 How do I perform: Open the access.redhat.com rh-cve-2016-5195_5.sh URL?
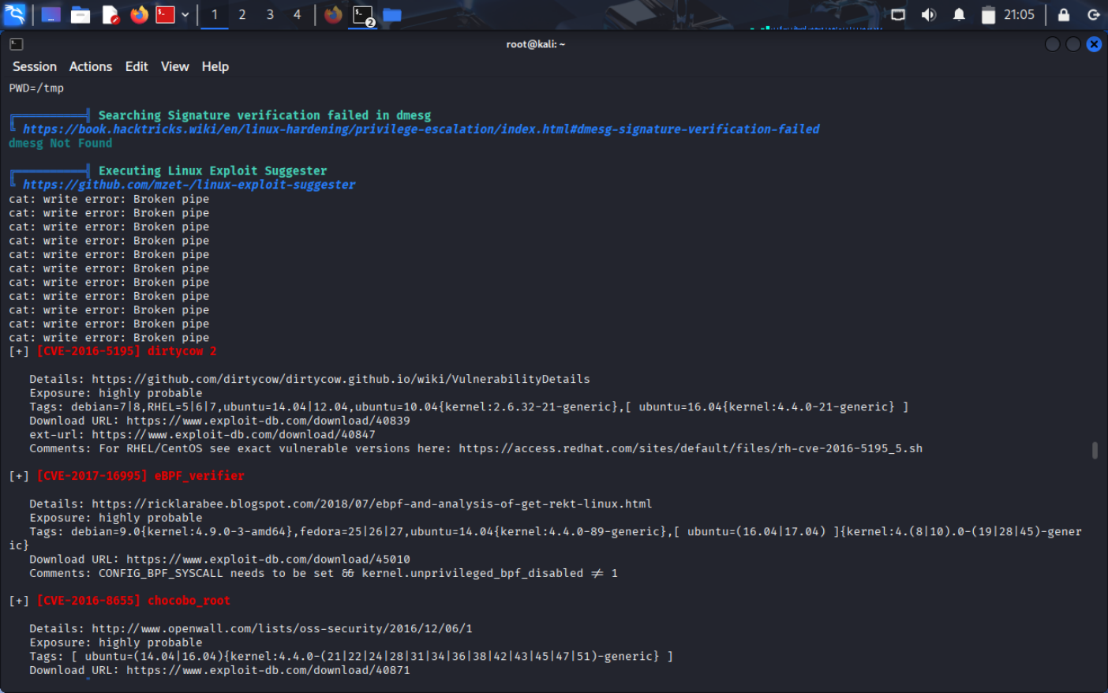tap(691, 448)
